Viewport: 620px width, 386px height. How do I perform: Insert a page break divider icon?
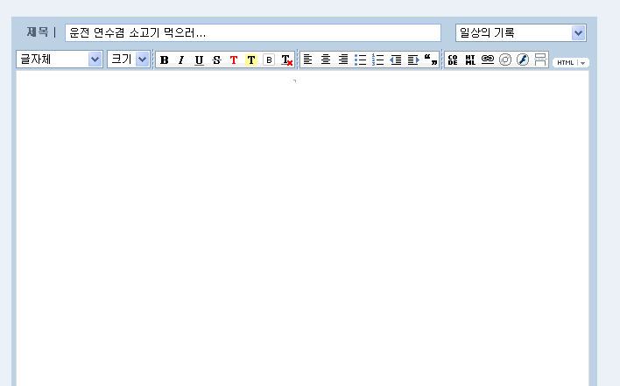[x=540, y=60]
